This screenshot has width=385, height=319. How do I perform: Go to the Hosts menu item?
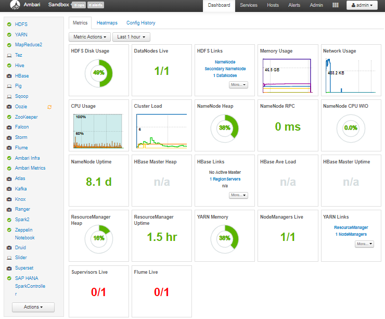coord(273,5)
